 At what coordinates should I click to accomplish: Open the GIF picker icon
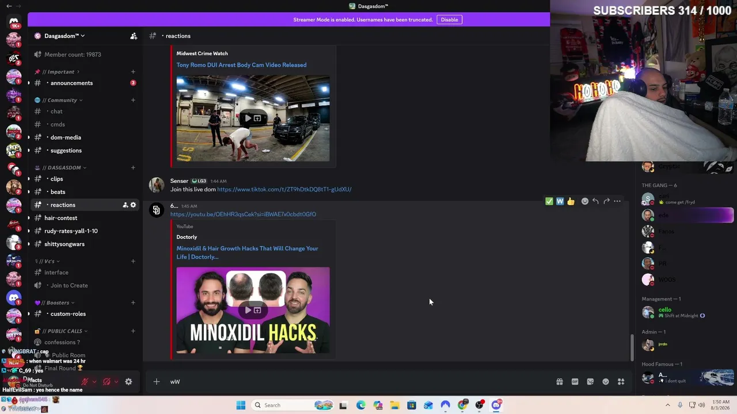point(575,381)
